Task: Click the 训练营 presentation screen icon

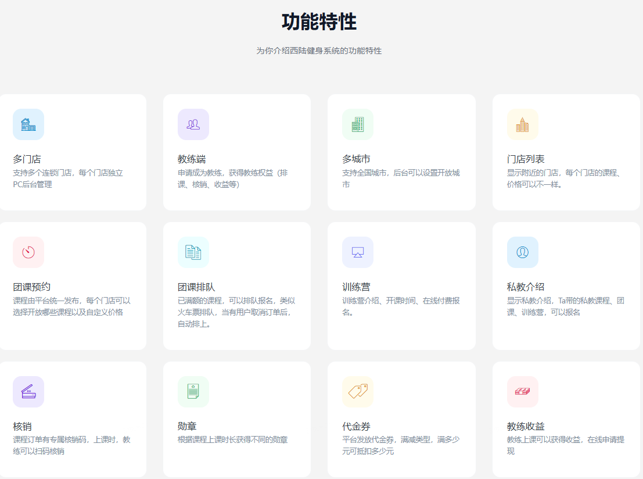Action: pyautogui.click(x=358, y=252)
